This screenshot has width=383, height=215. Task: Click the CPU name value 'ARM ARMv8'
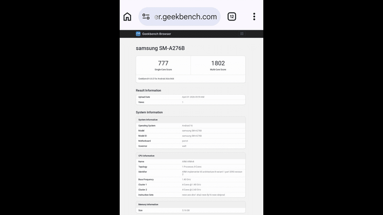pos(188,161)
